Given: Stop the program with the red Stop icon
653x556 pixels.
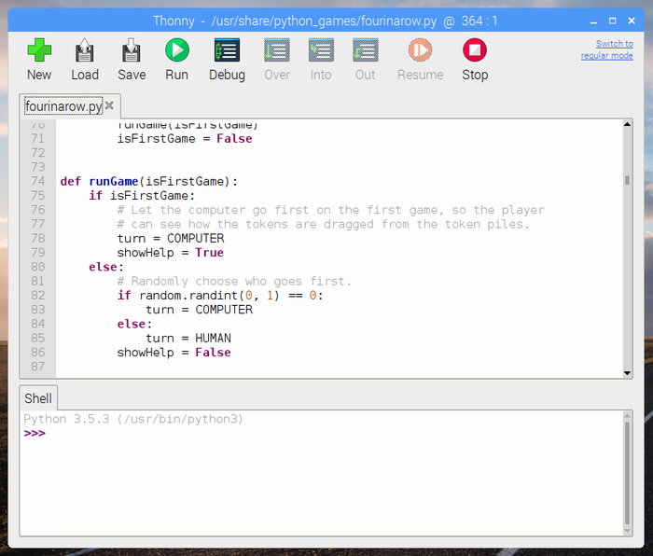Looking at the screenshot, I should pos(475,51).
